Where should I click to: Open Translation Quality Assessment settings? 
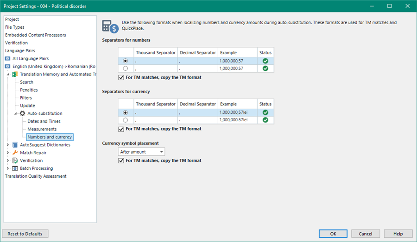point(36,176)
